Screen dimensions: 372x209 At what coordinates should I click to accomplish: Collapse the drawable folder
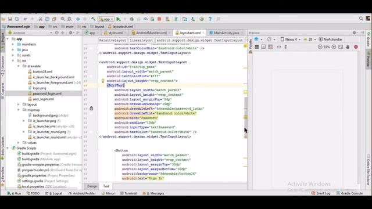pos(19,66)
